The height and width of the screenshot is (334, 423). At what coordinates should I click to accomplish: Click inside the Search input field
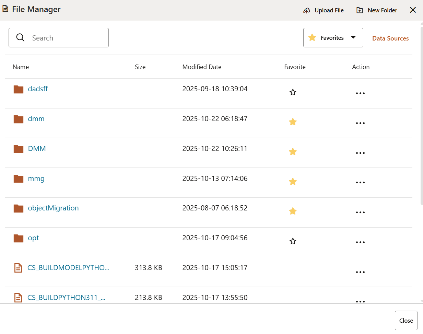click(65, 38)
